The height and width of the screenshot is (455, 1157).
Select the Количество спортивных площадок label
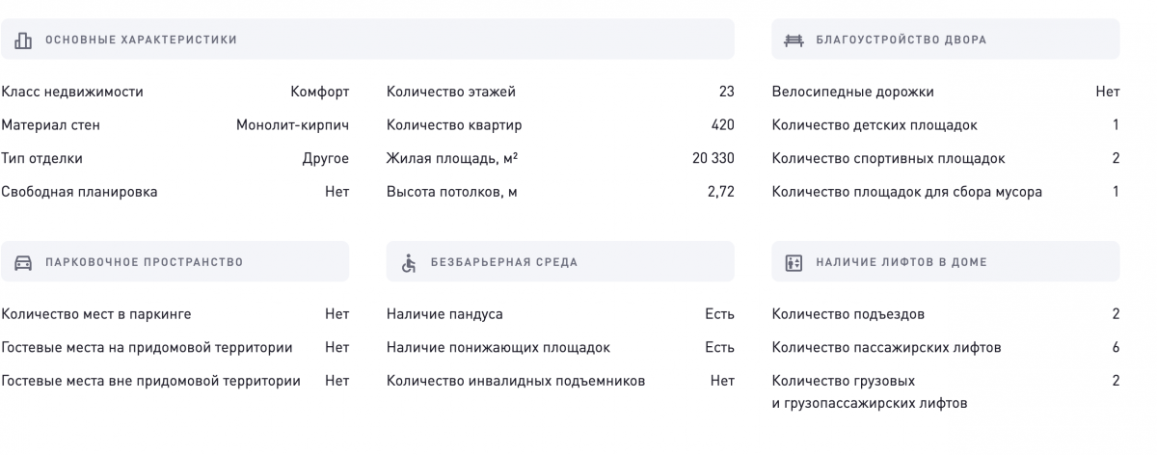(889, 158)
